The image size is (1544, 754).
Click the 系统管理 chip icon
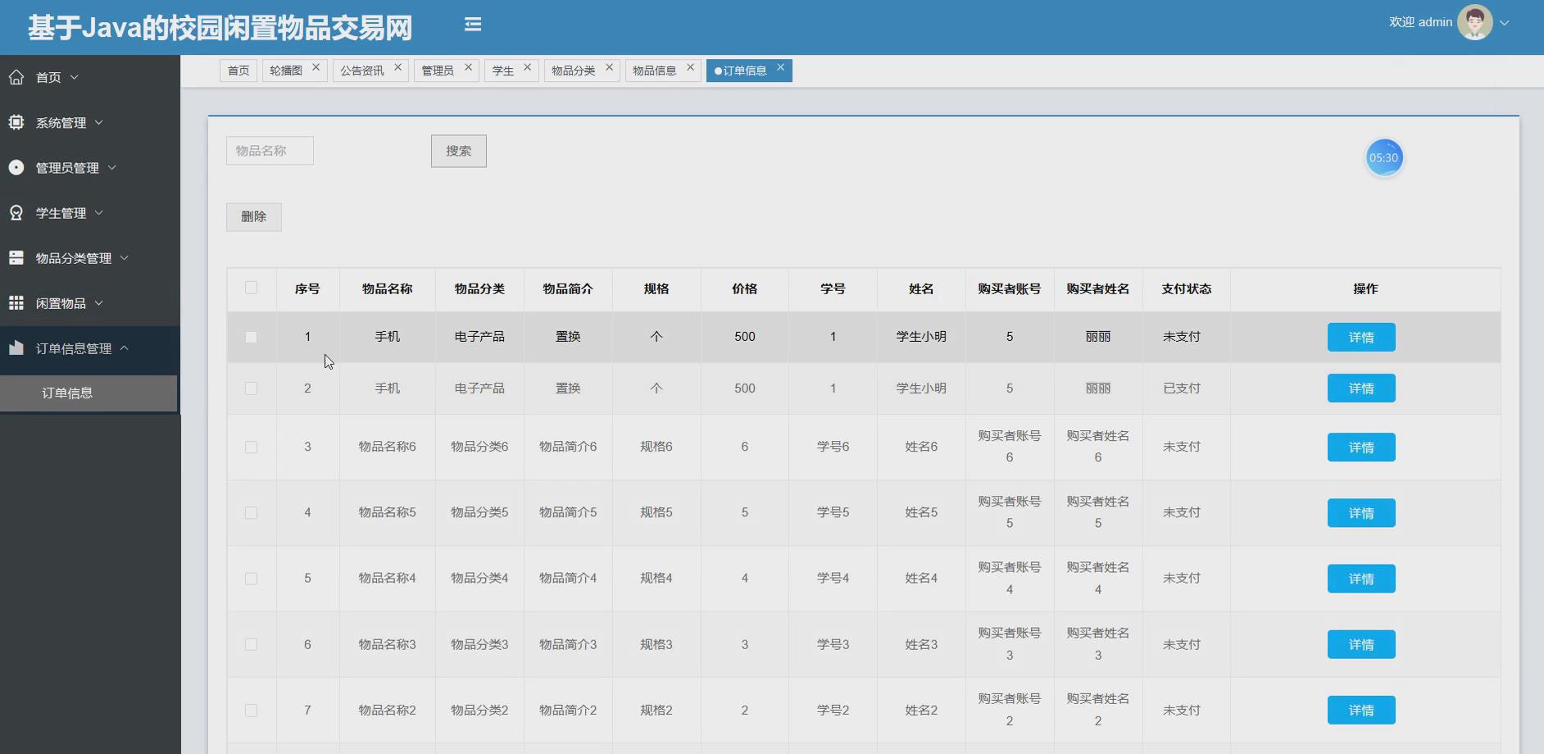tap(16, 122)
